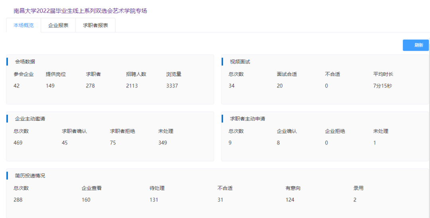
Task: Select the 浏览量 value 3337
Action: pos(172,86)
